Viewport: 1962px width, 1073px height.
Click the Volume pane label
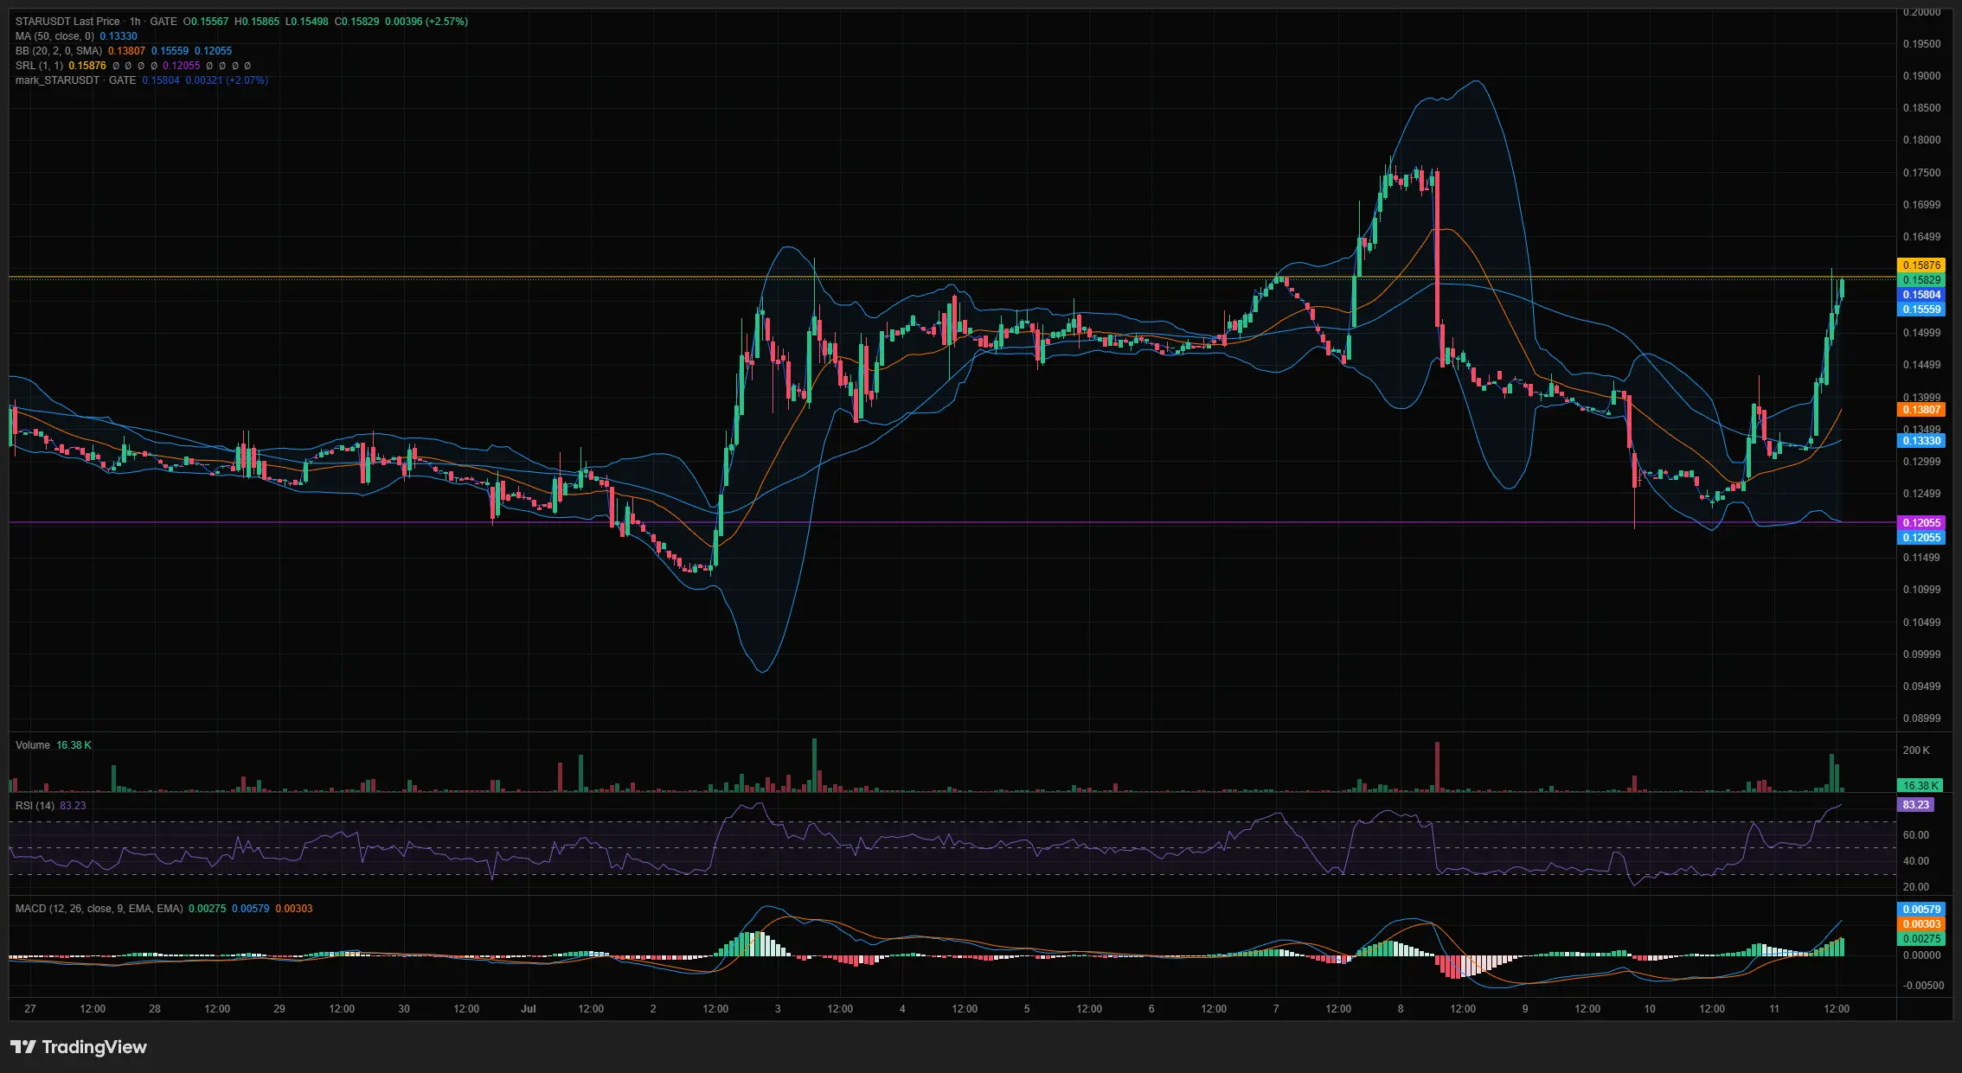[x=33, y=745]
